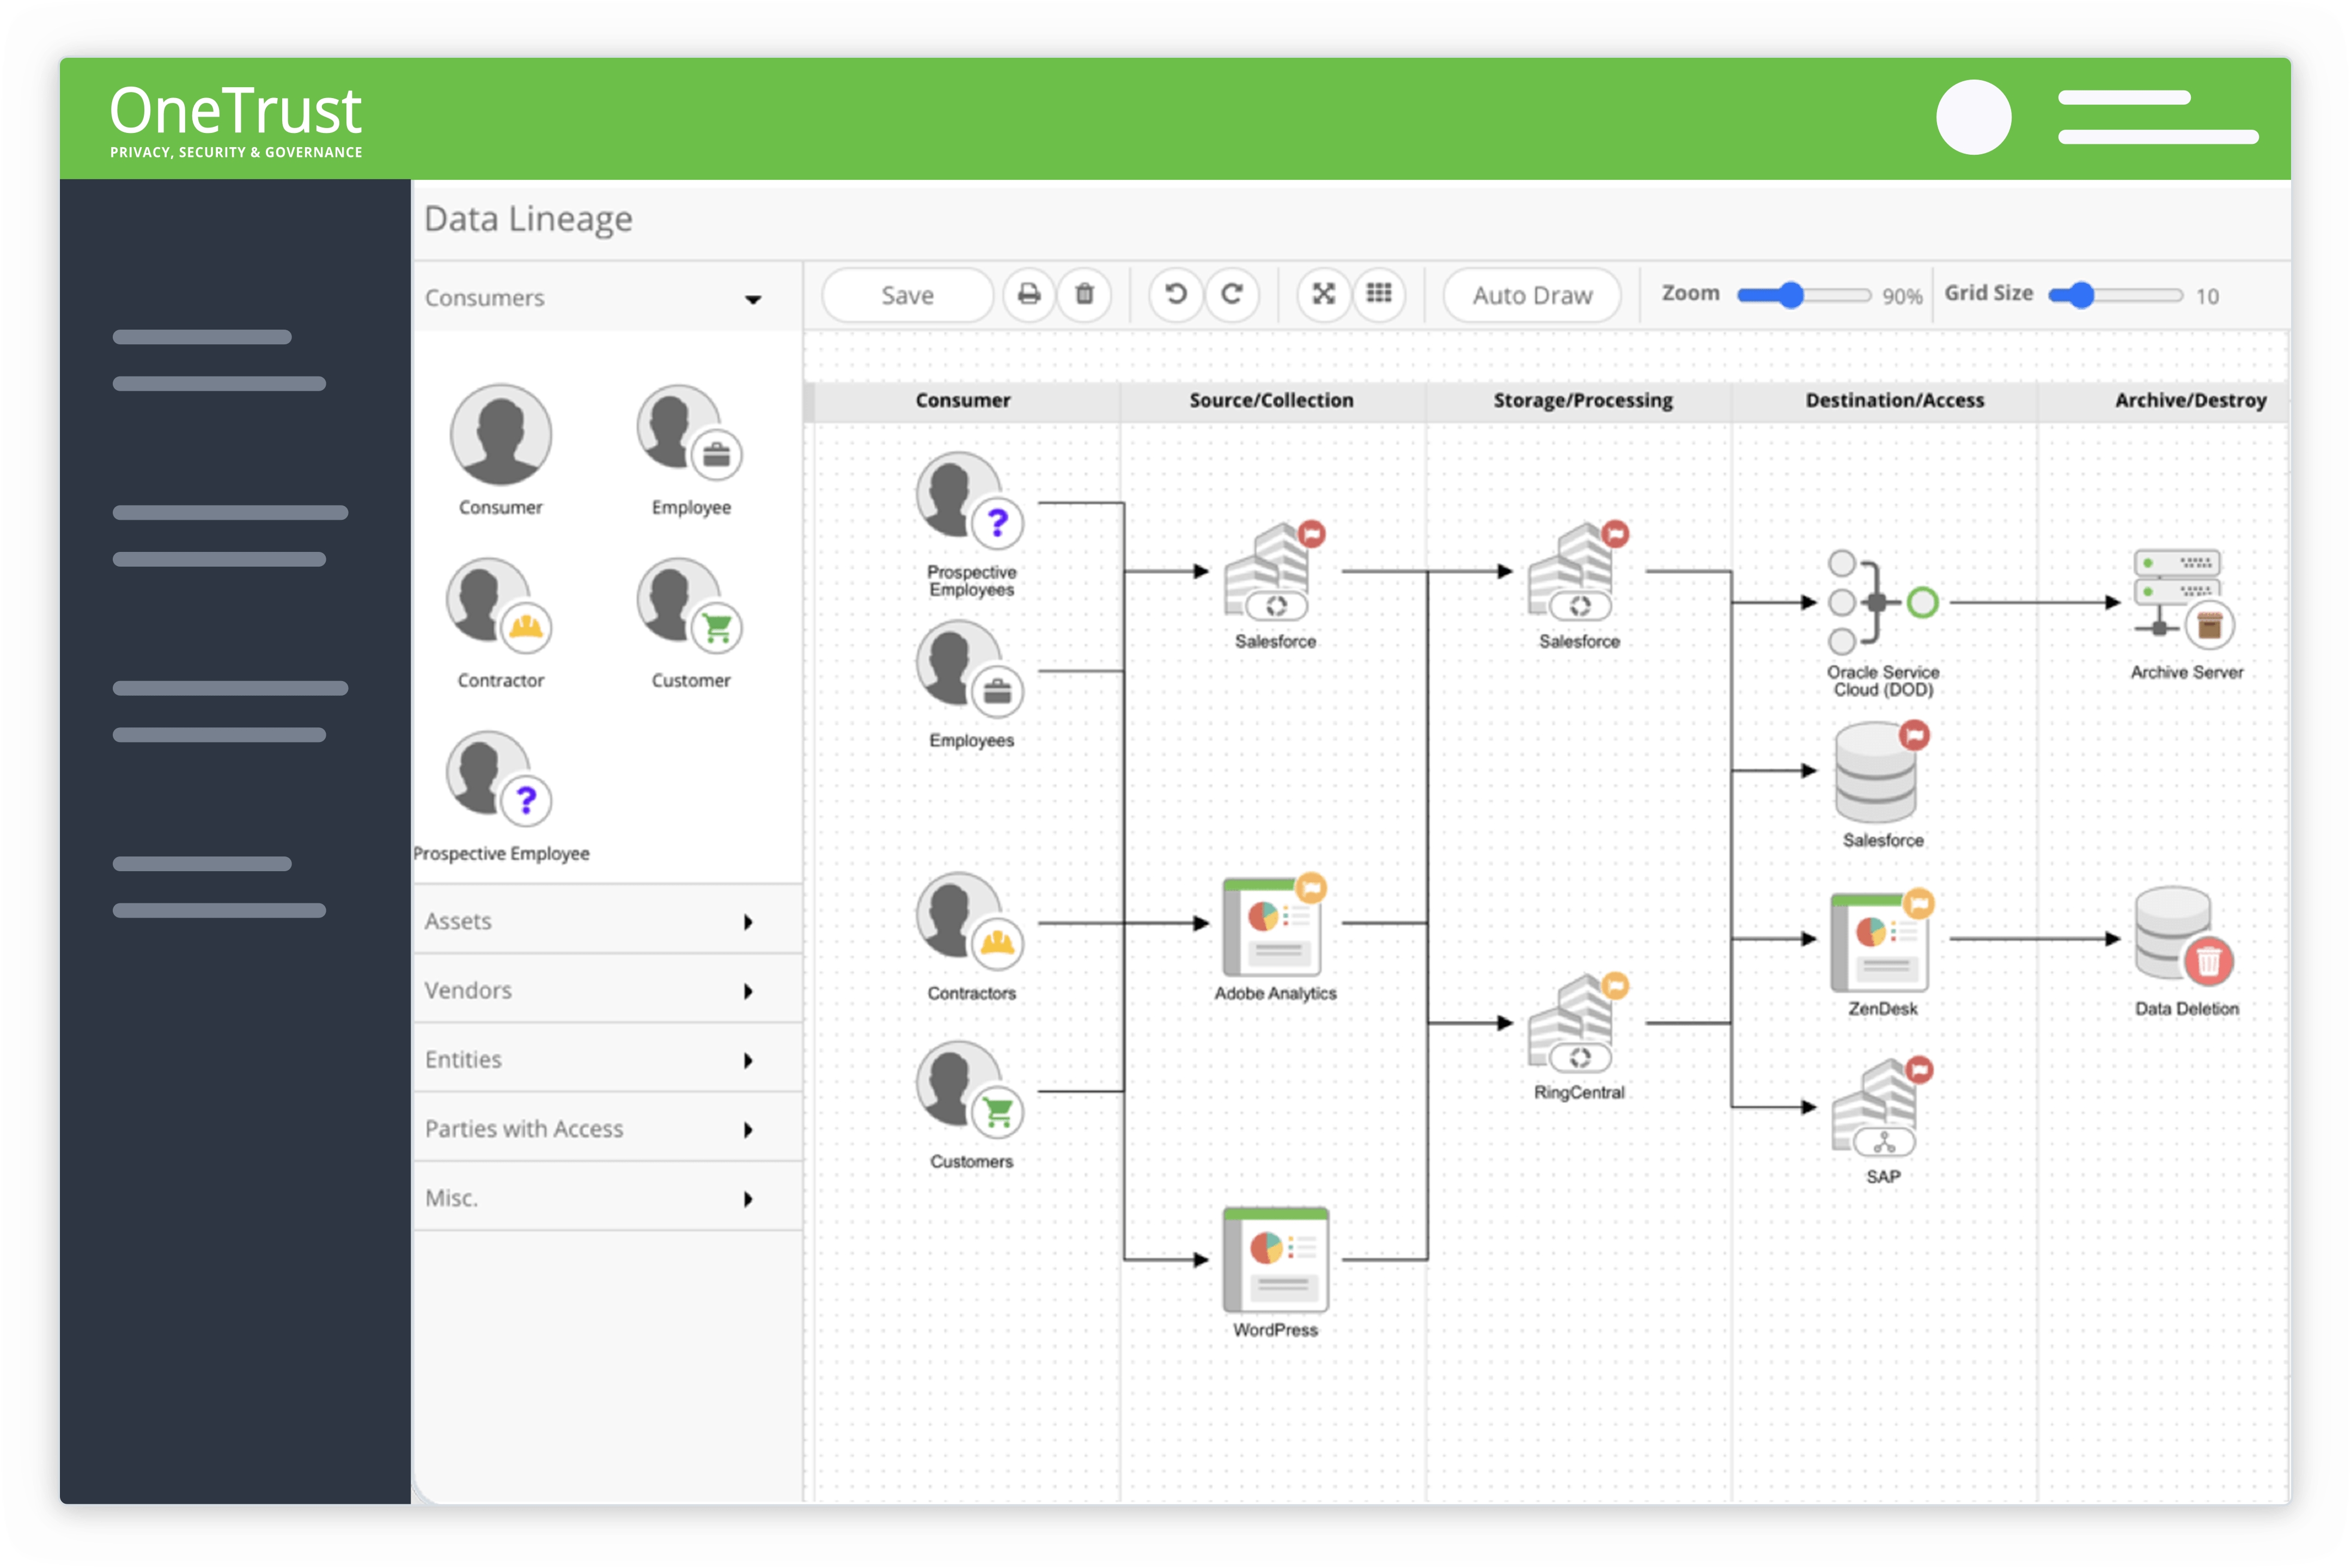Open the Consumers dropdown
2351x1568 pixels.
tap(607, 298)
